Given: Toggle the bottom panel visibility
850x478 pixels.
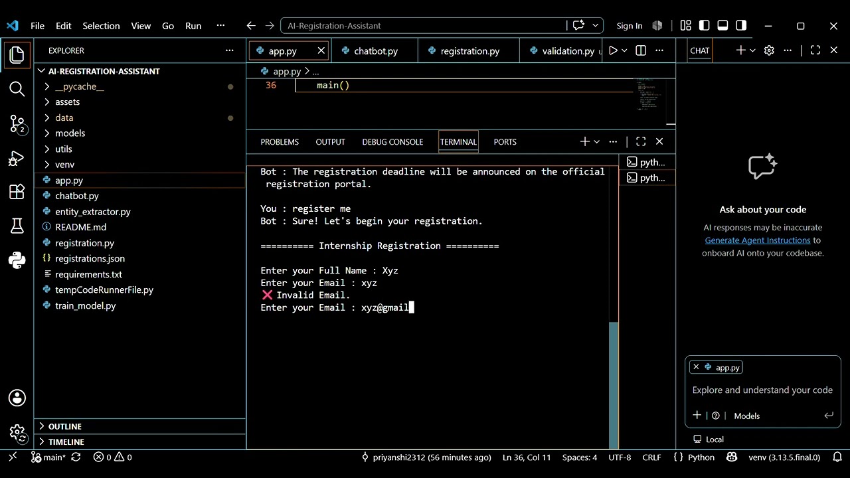Looking at the screenshot, I should click(723, 25).
